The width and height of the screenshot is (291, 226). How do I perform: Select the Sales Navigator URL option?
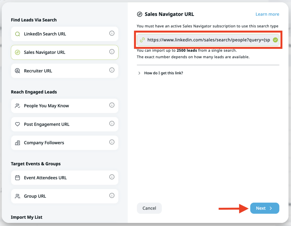tap(65, 52)
